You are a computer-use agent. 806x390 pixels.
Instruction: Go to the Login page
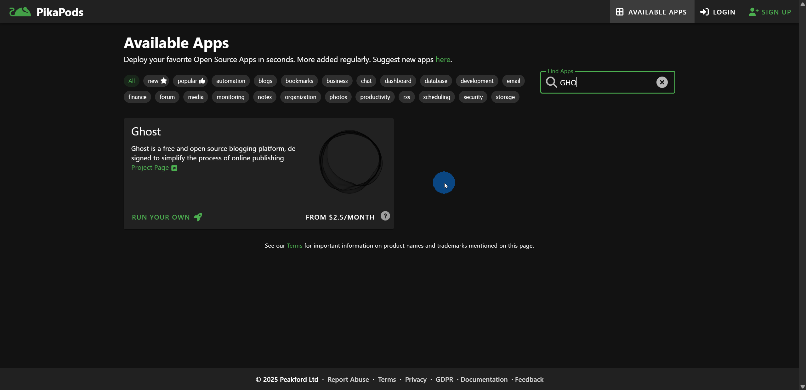pos(718,12)
